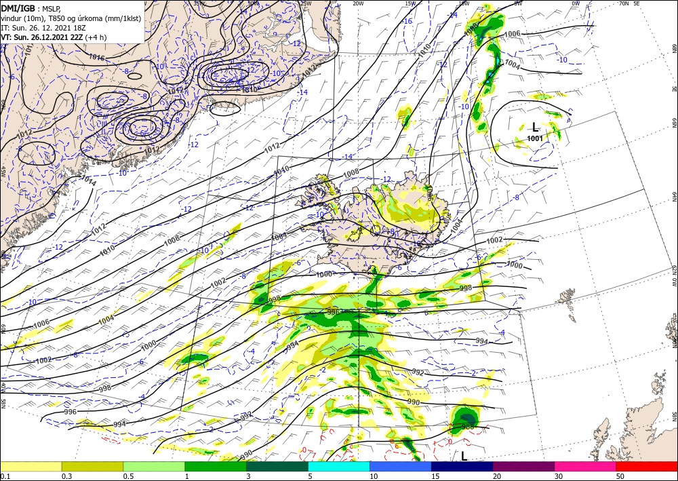Select the green 1–3 precipitation legend band

[216, 466]
